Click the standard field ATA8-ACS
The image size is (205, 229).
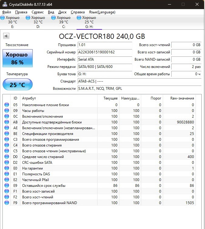point(139,81)
